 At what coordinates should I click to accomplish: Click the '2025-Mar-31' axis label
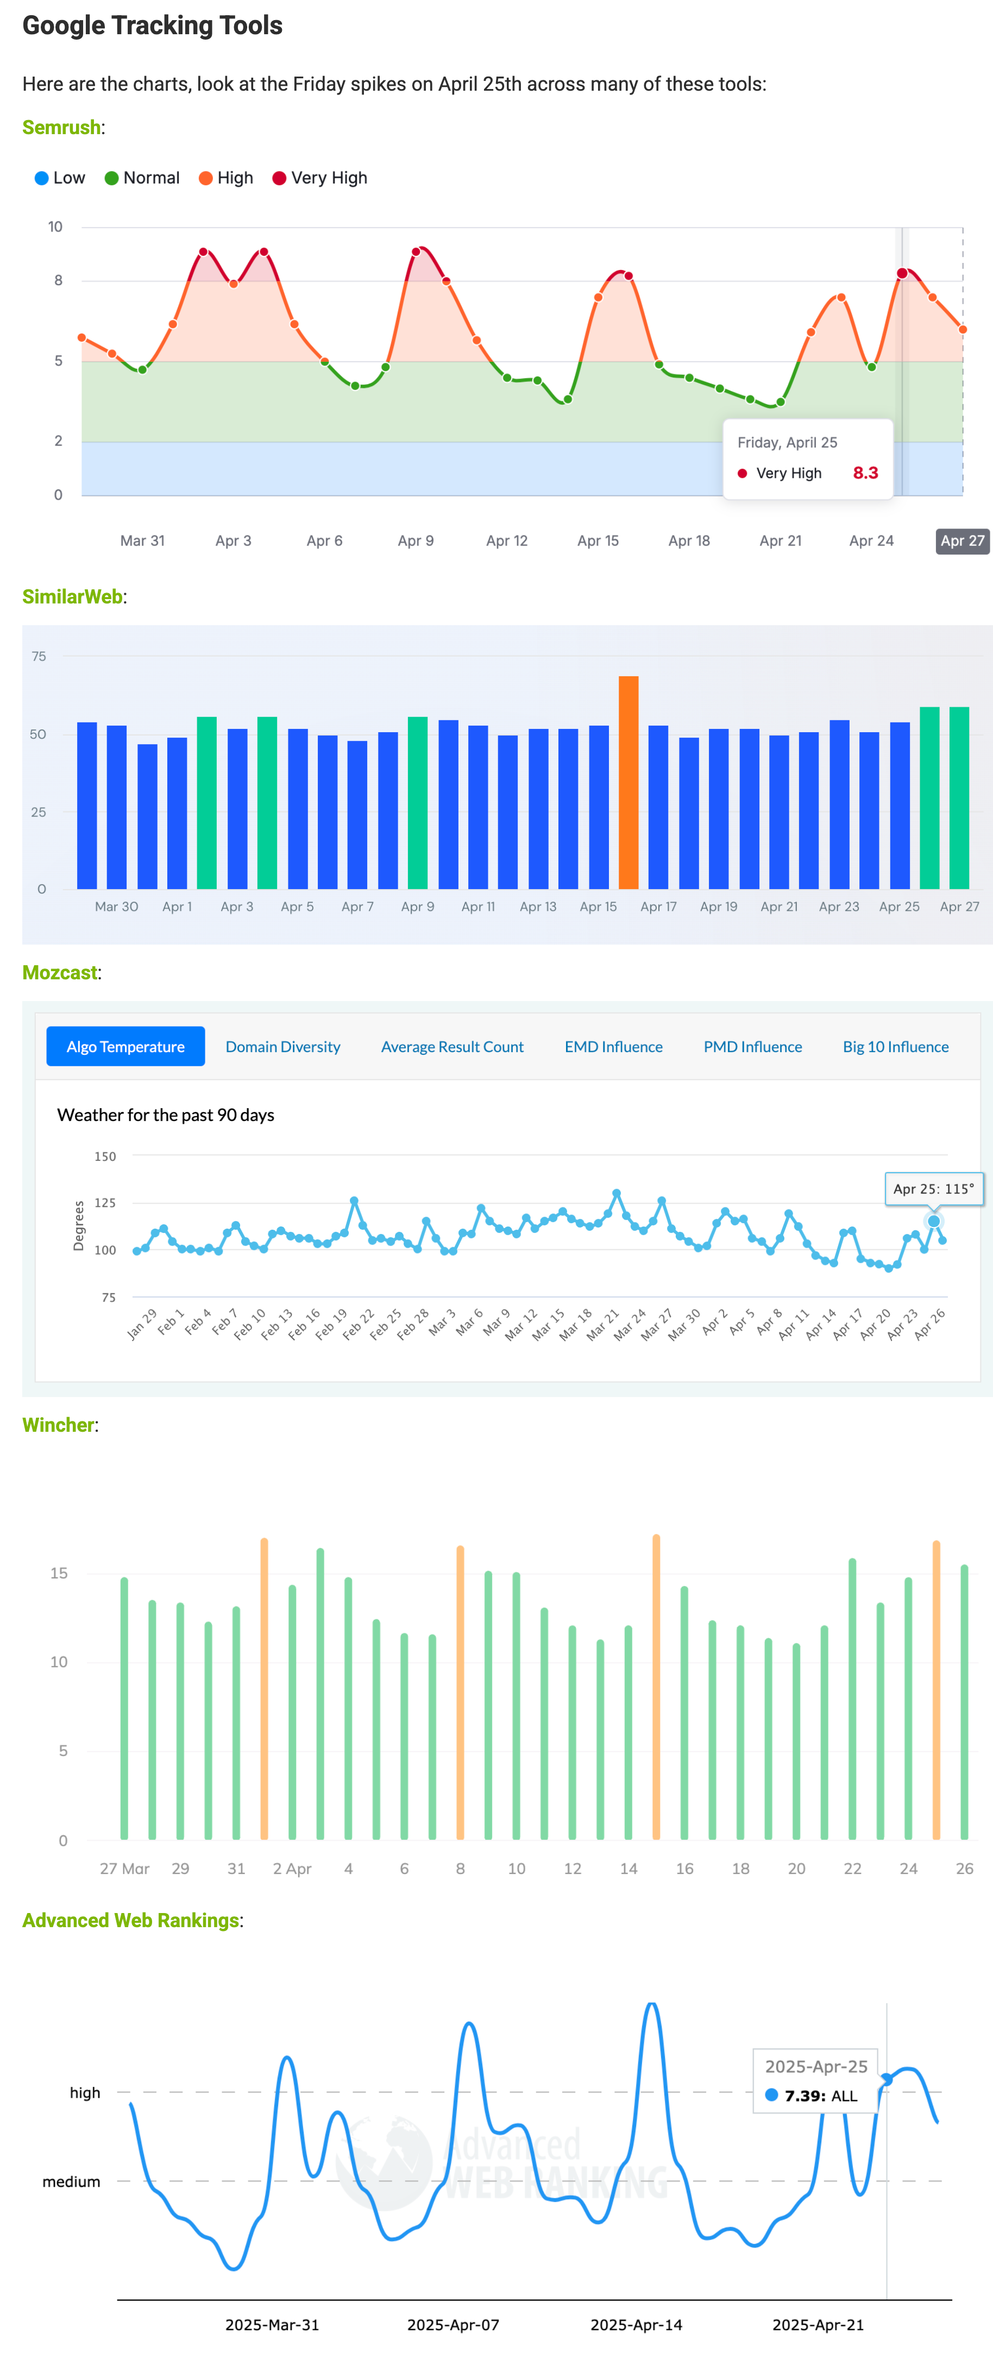pyautogui.click(x=272, y=2325)
